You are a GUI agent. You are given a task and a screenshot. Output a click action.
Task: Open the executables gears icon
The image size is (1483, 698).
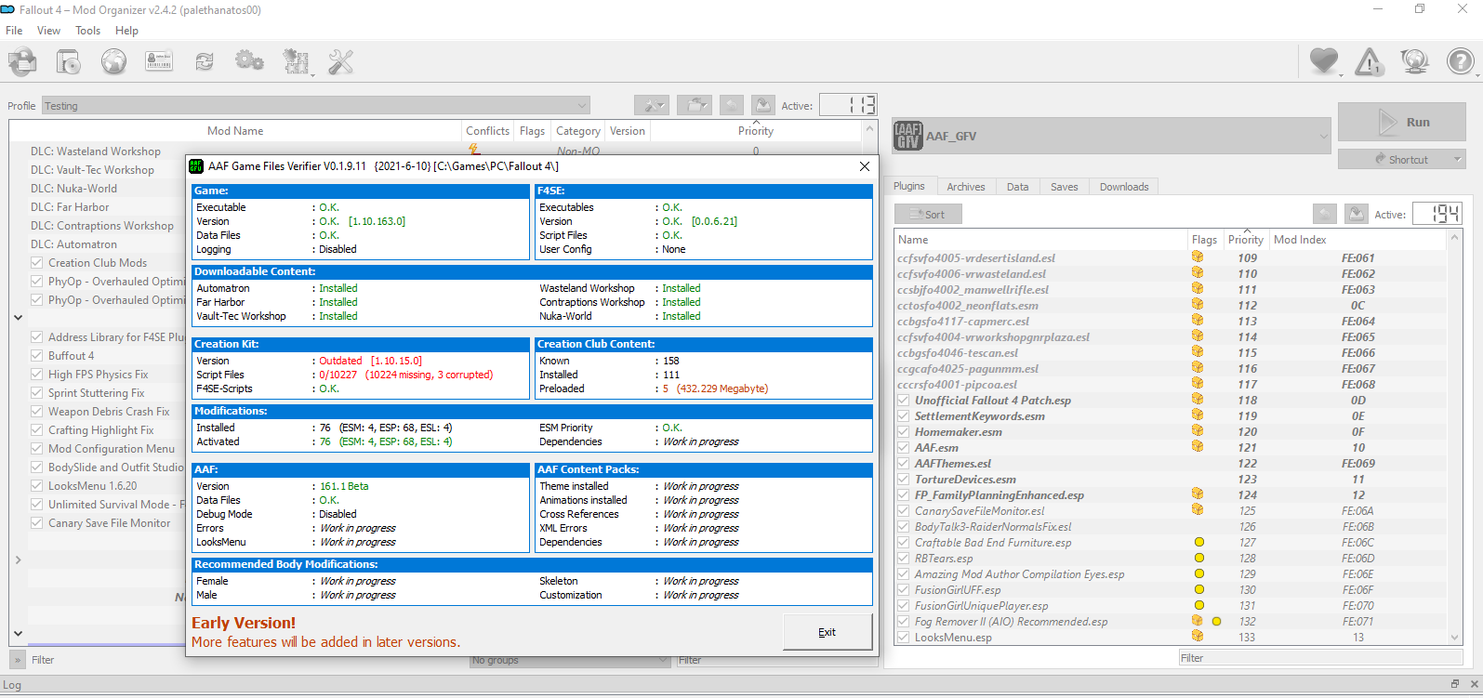coord(249,62)
